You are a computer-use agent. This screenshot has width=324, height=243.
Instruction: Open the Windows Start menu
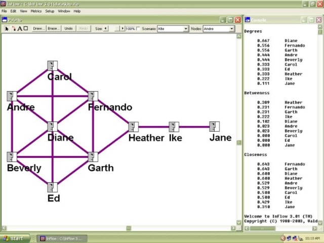15,238
